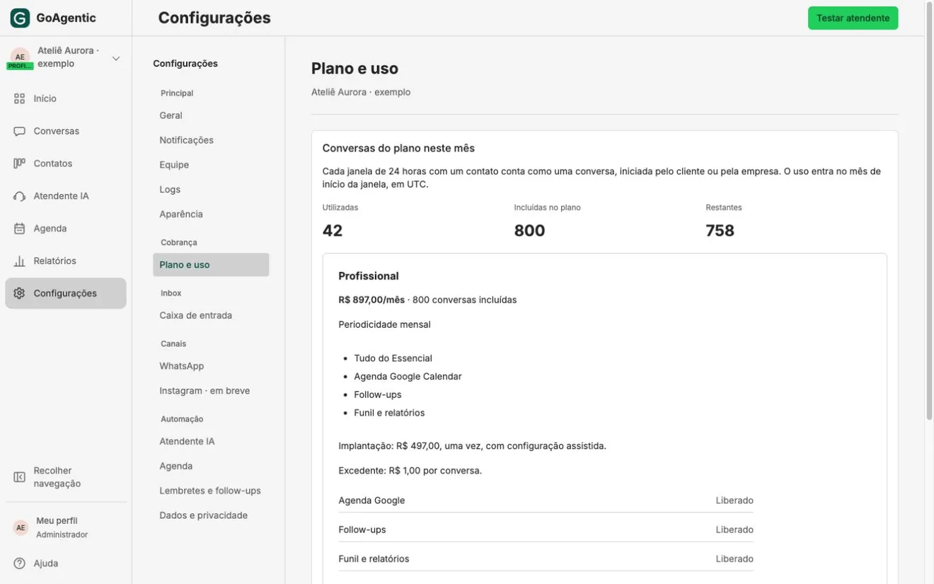
Task: Select Instagram · em breve item
Action: pos(211,391)
